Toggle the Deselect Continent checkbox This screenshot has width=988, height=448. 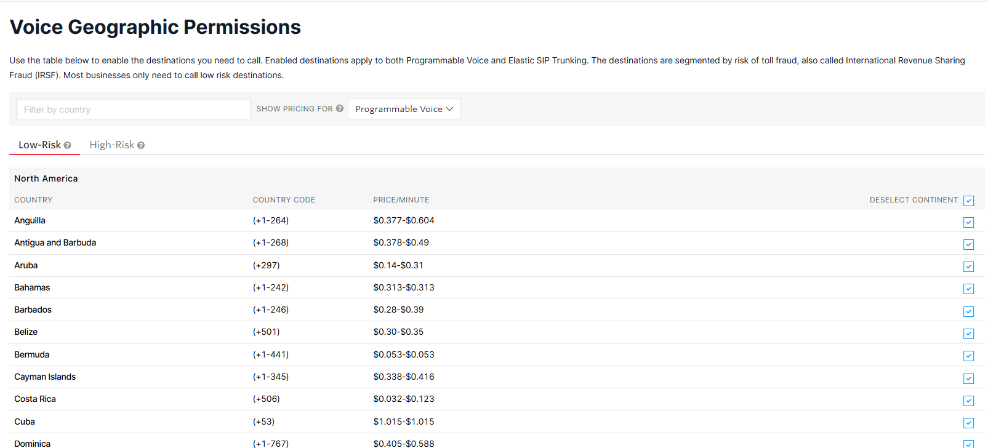[x=968, y=201]
